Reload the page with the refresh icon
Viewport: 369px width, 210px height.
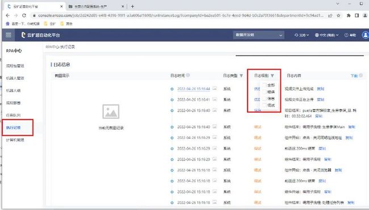click(24, 15)
